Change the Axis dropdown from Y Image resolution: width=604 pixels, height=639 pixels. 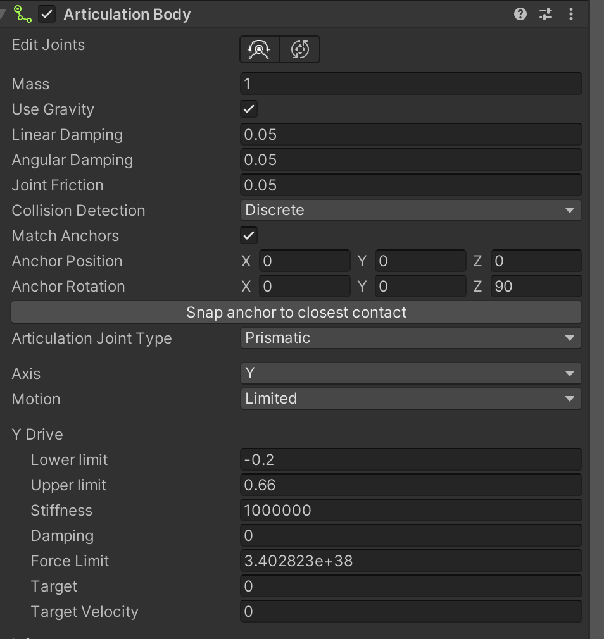410,373
